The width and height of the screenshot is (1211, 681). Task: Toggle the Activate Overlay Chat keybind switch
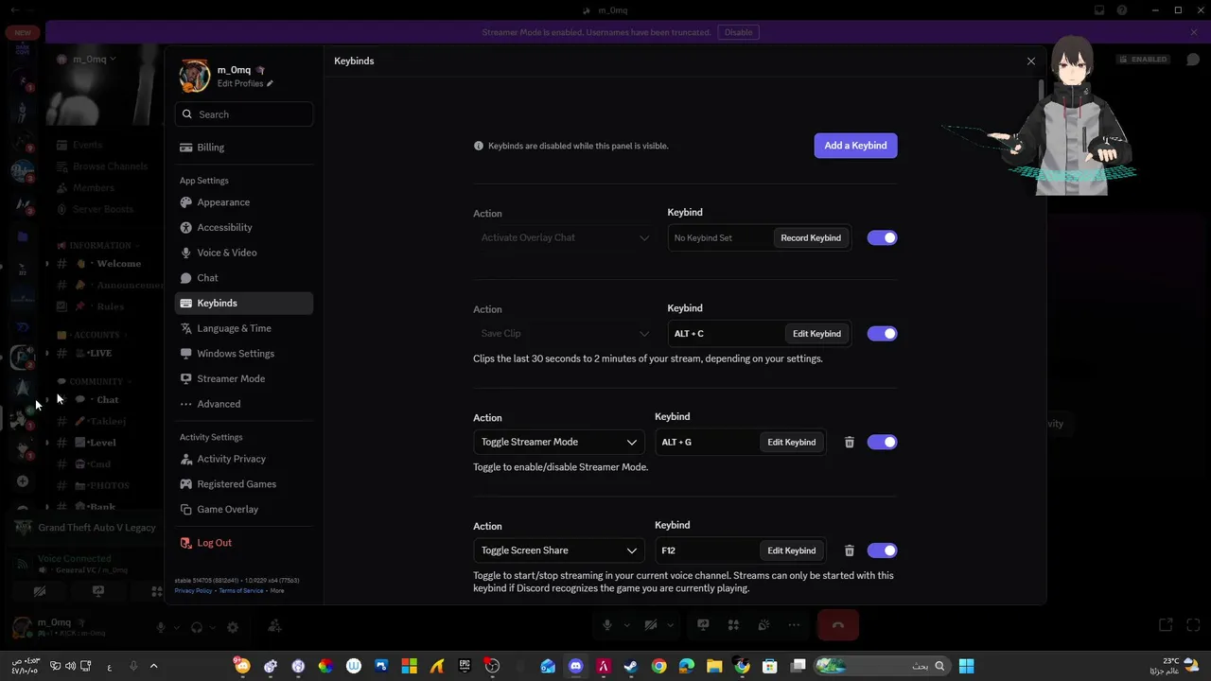click(882, 237)
